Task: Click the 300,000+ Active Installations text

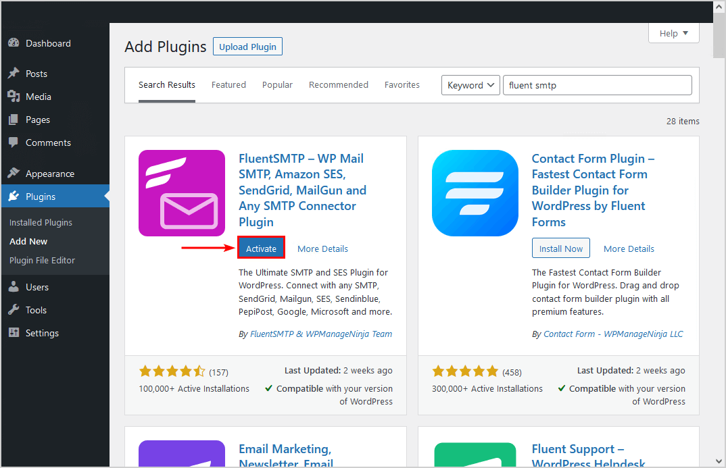Action: [487, 388]
